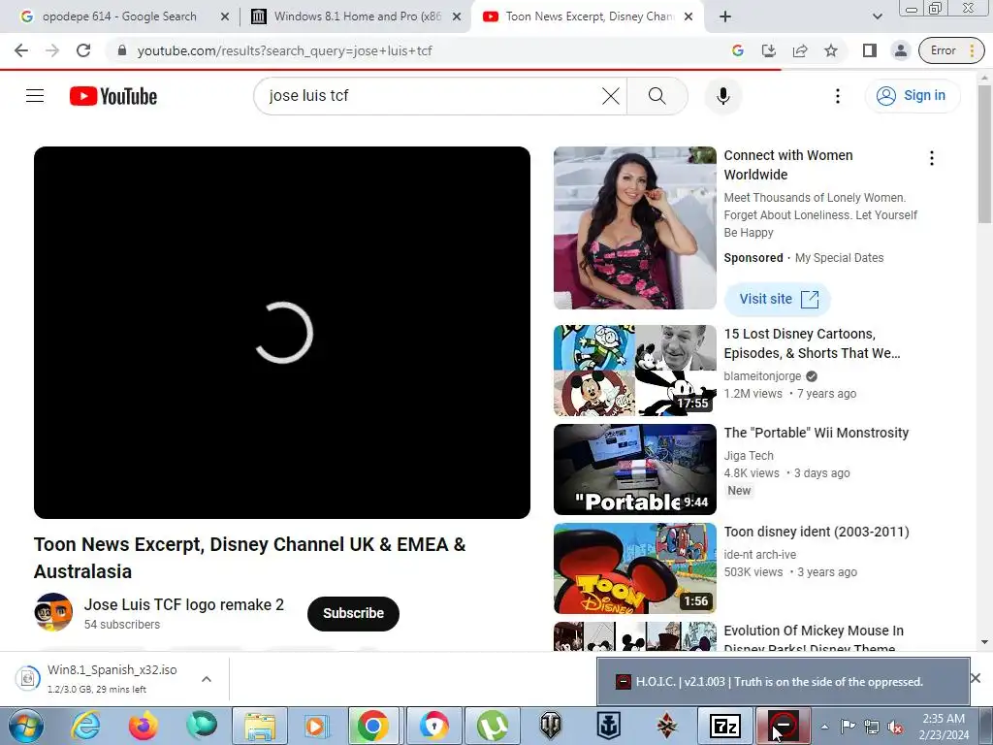This screenshot has height=745, width=993.
Task: Clear the search query with the X
Action: coord(611,96)
